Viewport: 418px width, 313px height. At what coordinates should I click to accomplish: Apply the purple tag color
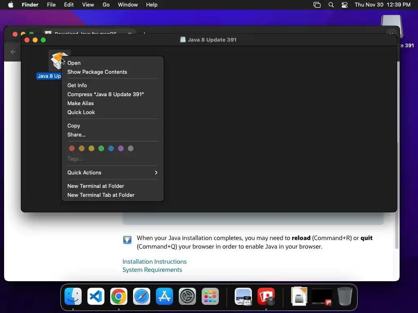(121, 148)
